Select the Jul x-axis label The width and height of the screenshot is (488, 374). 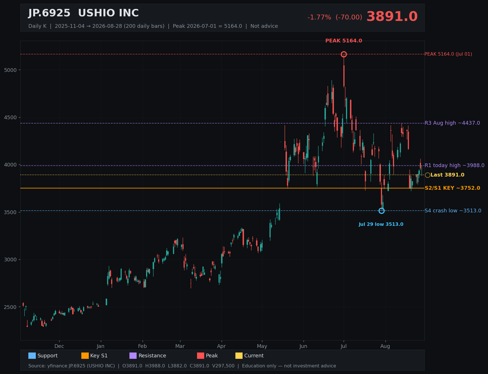point(344,346)
